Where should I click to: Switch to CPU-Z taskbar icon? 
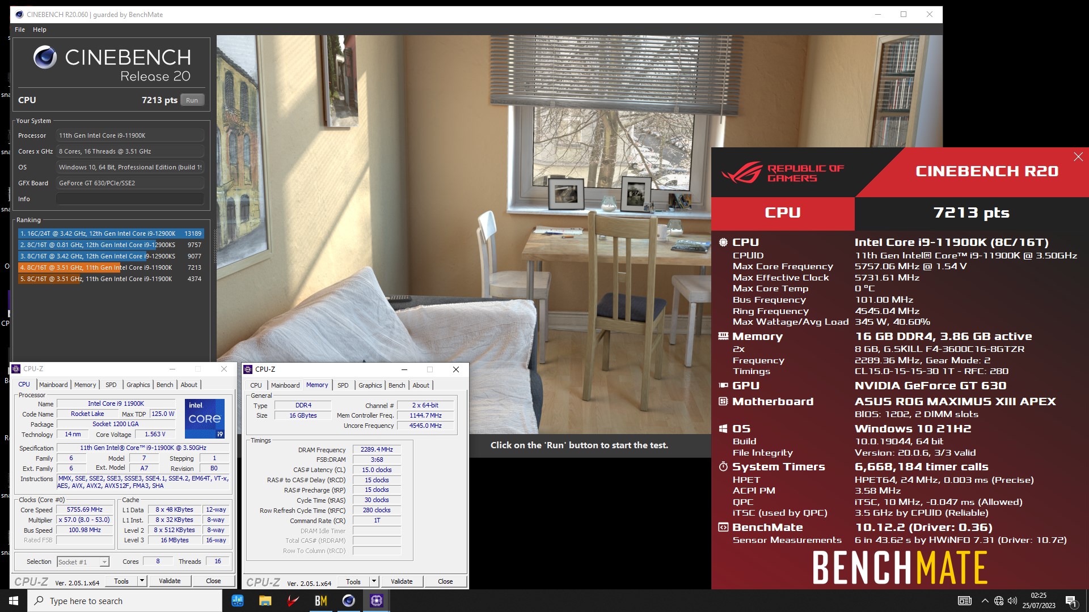[376, 601]
